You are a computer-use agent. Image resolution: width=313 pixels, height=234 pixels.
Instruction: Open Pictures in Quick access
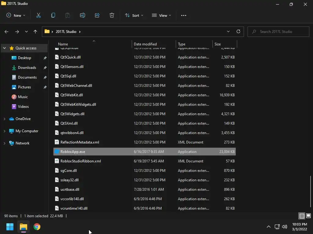tap(24, 87)
